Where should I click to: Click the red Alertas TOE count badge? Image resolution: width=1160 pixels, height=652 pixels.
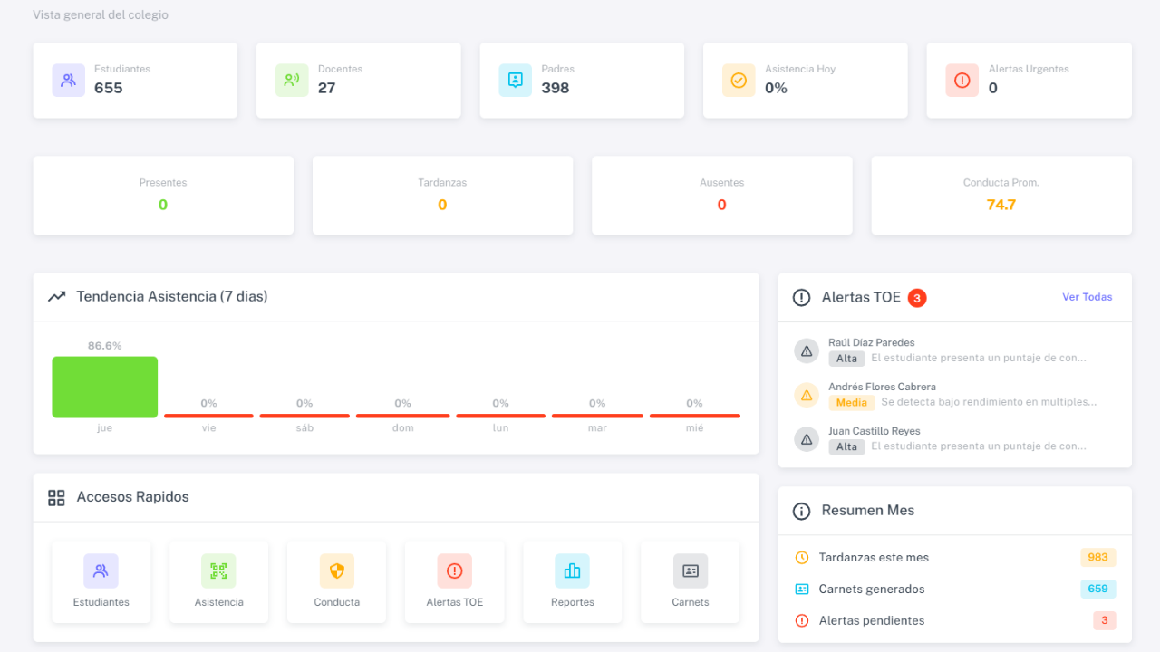(x=916, y=298)
